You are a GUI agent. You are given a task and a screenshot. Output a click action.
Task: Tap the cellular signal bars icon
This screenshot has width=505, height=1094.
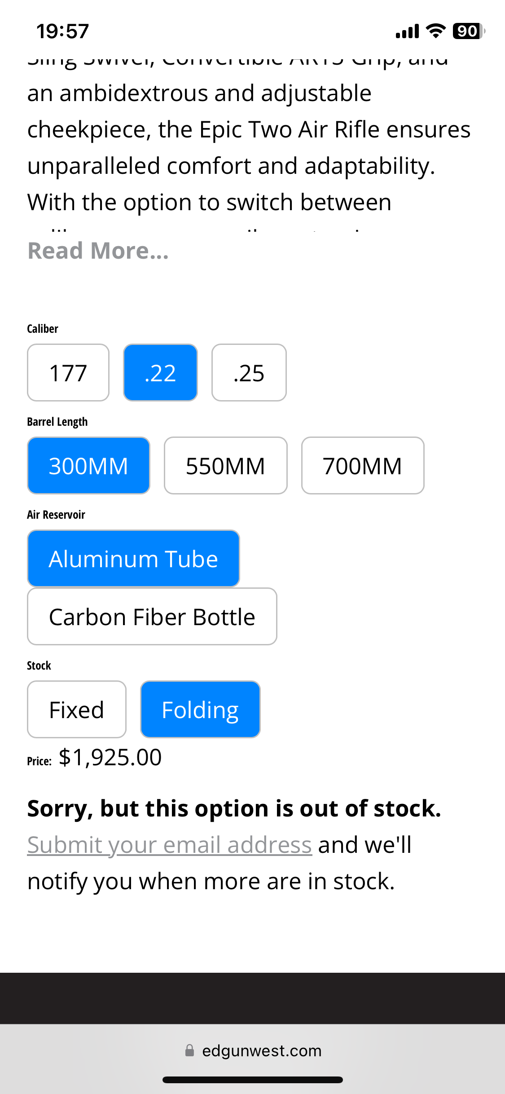[x=407, y=31]
